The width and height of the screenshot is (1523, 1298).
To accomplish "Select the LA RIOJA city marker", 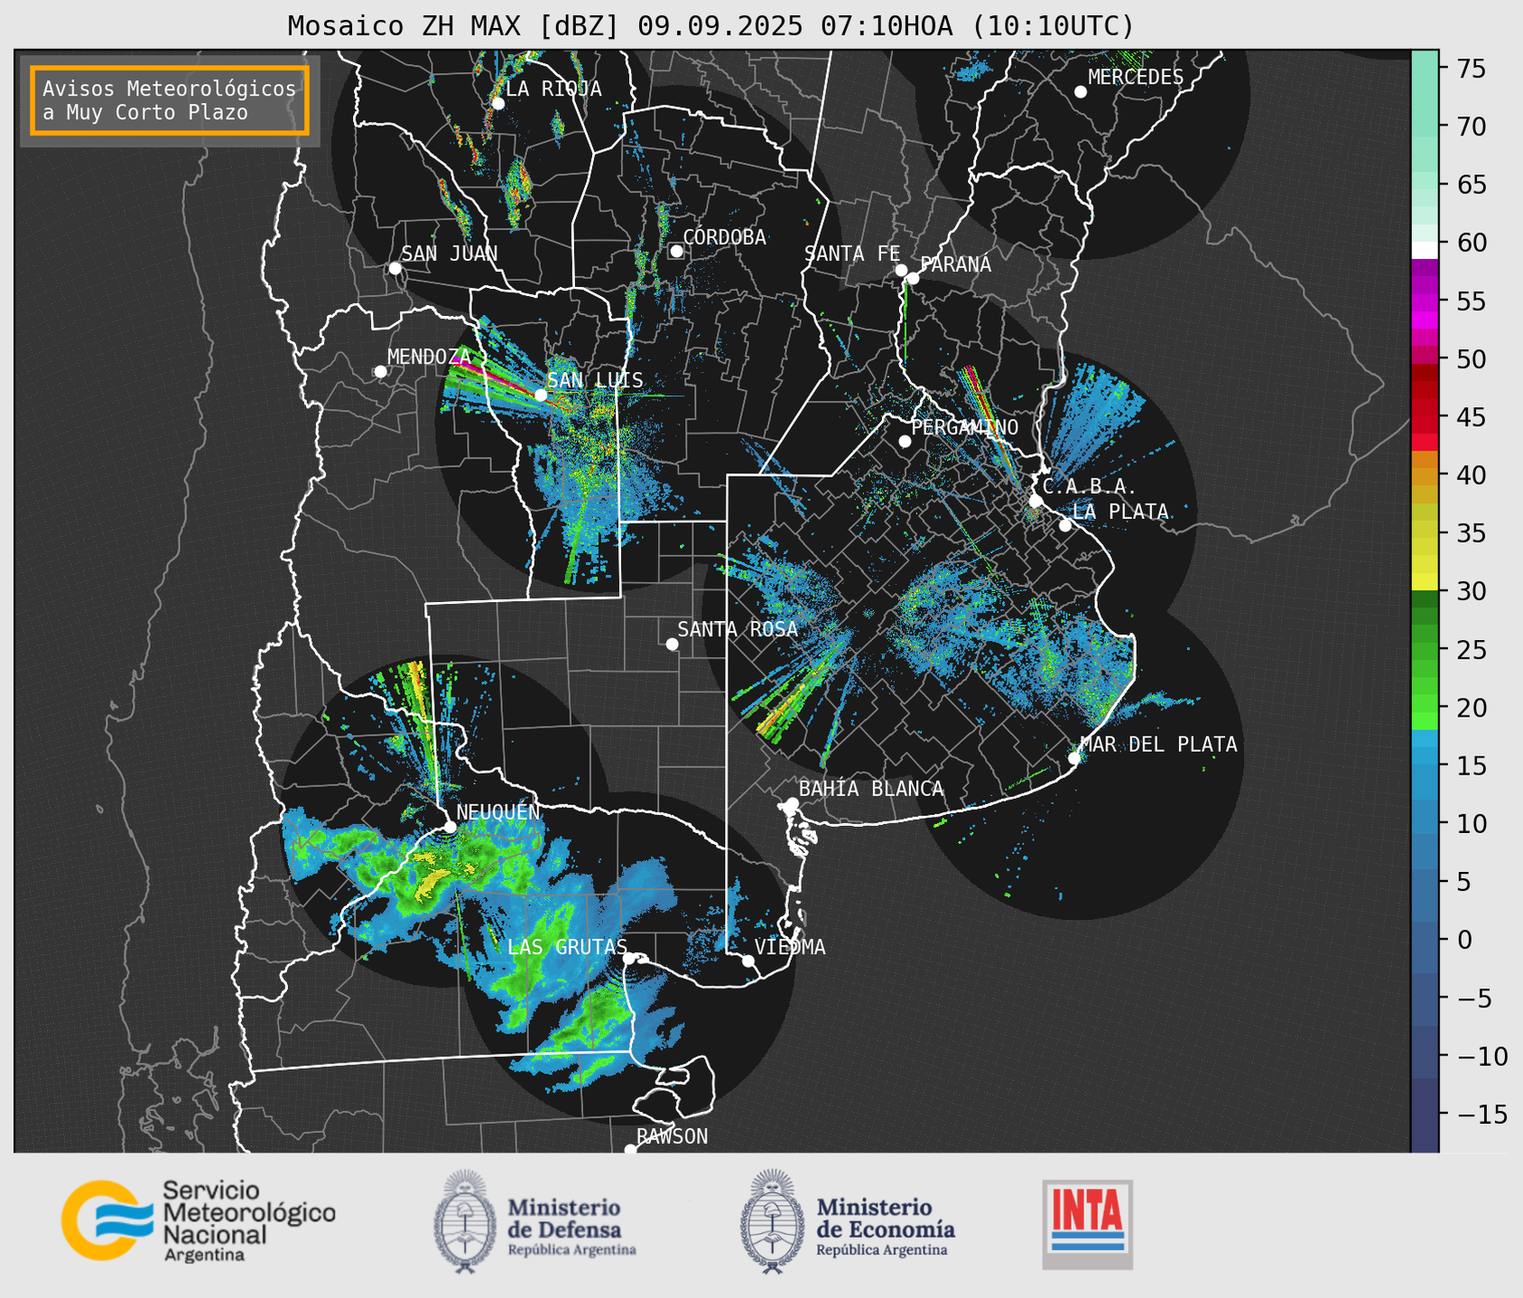I will click(497, 104).
